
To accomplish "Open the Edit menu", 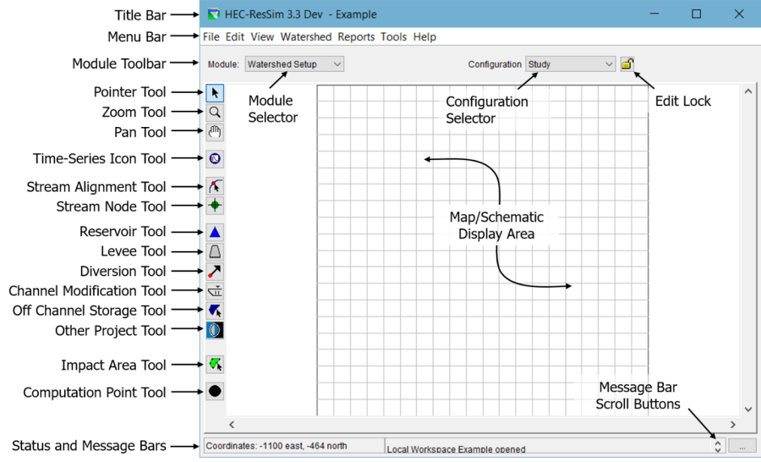I will (235, 37).
